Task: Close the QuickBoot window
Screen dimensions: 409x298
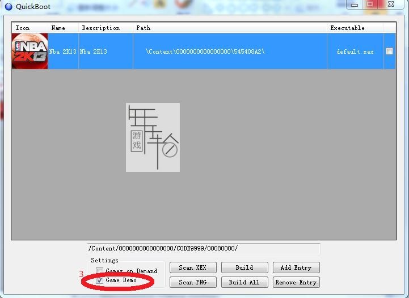Action: pos(391,4)
